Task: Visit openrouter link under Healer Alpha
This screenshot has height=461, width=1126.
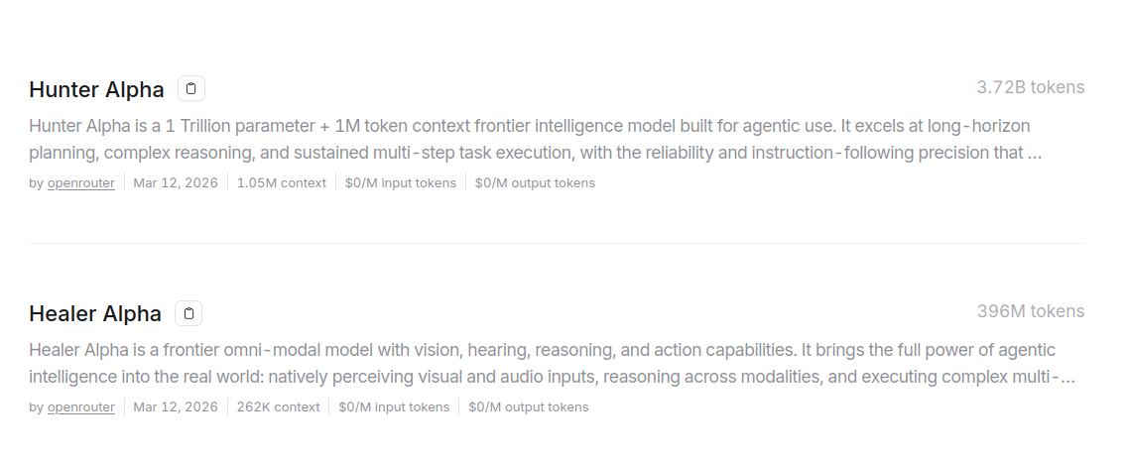Action: point(80,406)
